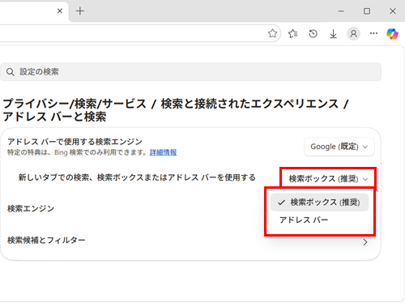Minimize the browser window

(341, 11)
